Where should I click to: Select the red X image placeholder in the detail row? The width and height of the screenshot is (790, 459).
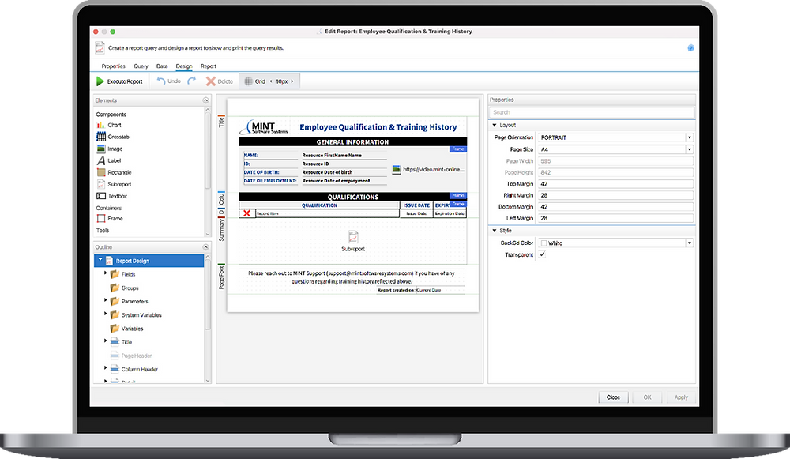[246, 213]
